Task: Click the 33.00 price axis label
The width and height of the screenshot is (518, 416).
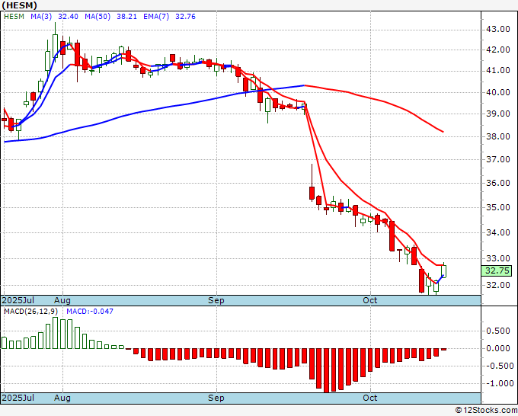Action: click(498, 258)
